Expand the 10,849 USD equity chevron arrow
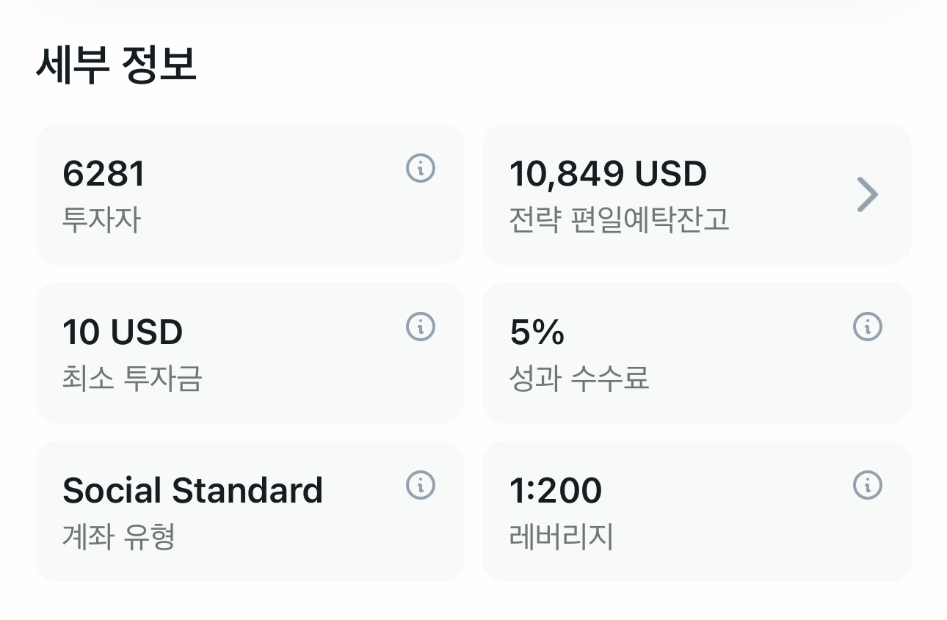This screenshot has width=947, height=620. pos(868,194)
